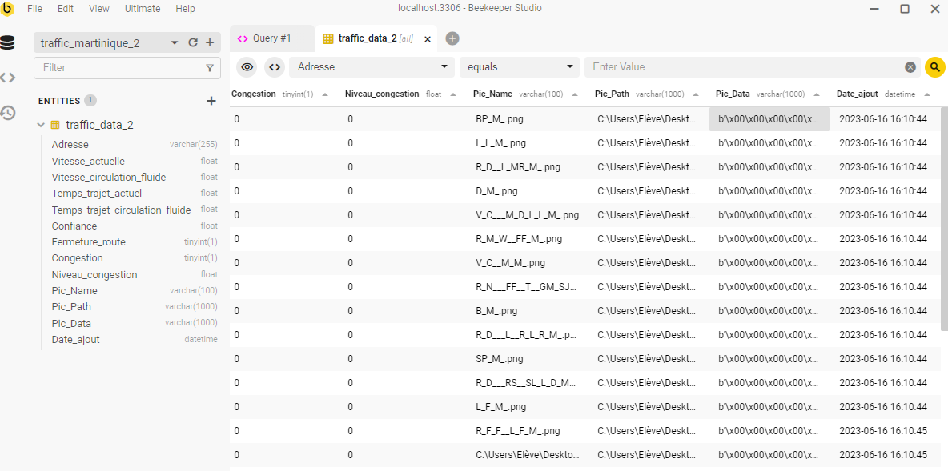
Task: Run the filter search with the yellow magnifier button
Action: click(x=934, y=67)
